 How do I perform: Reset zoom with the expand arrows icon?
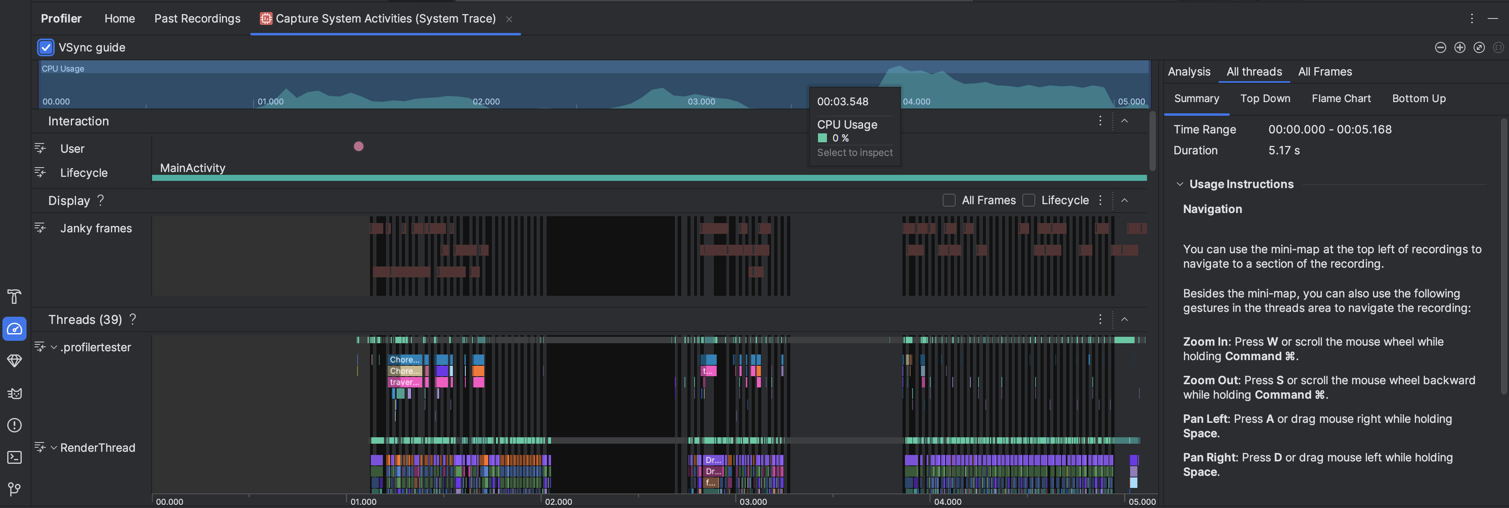pos(1478,47)
